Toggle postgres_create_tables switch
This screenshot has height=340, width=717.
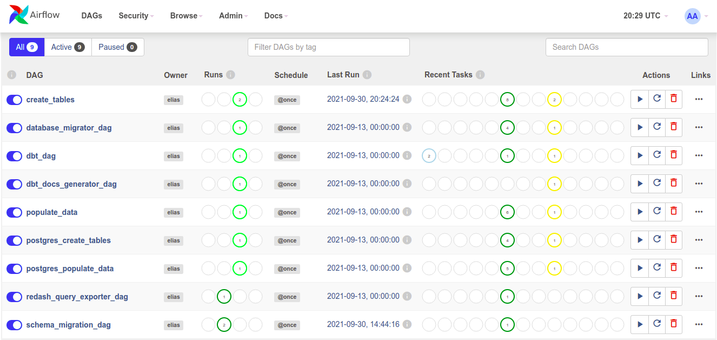tap(14, 240)
